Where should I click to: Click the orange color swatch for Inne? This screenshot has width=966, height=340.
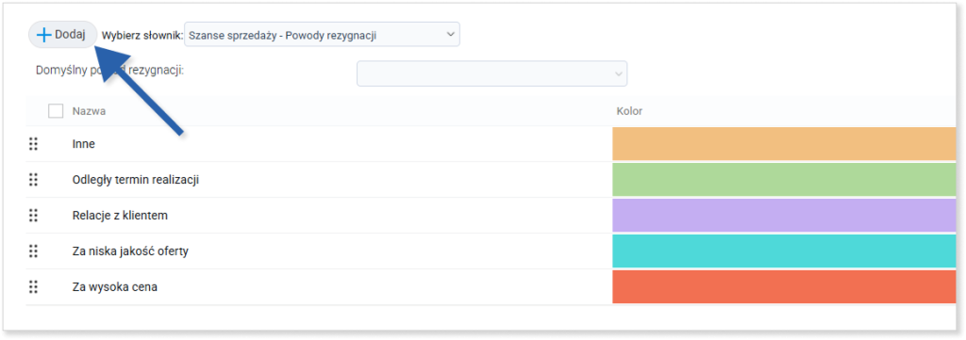[784, 144]
